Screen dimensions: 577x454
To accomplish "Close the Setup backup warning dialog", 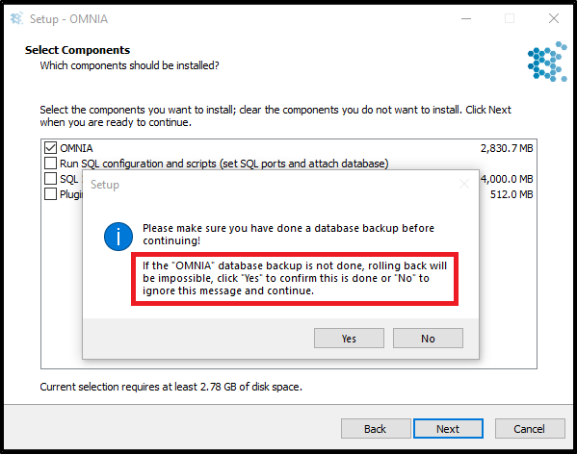I will (464, 184).
